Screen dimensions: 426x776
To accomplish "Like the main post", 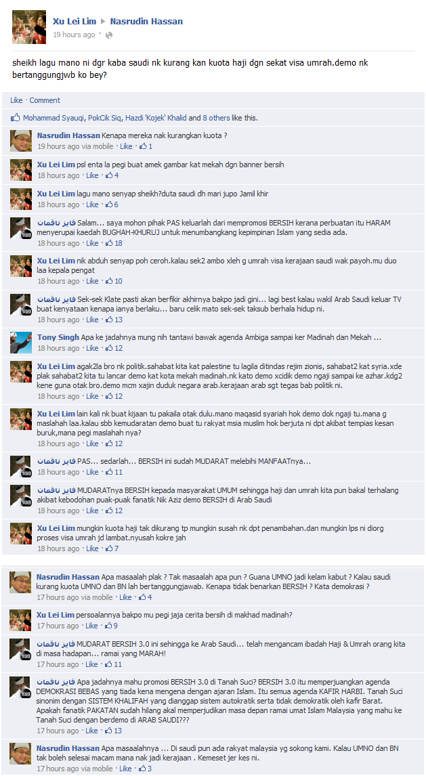I will [16, 100].
